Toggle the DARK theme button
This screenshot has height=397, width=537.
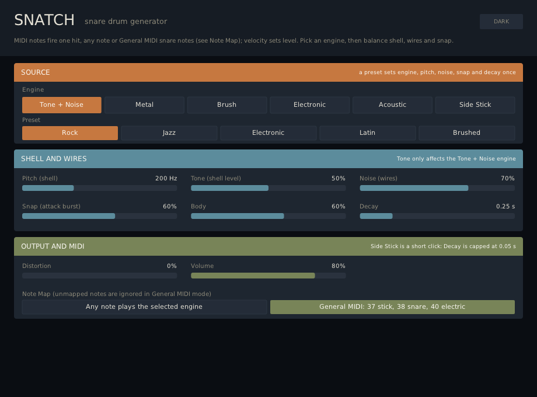coord(501,22)
